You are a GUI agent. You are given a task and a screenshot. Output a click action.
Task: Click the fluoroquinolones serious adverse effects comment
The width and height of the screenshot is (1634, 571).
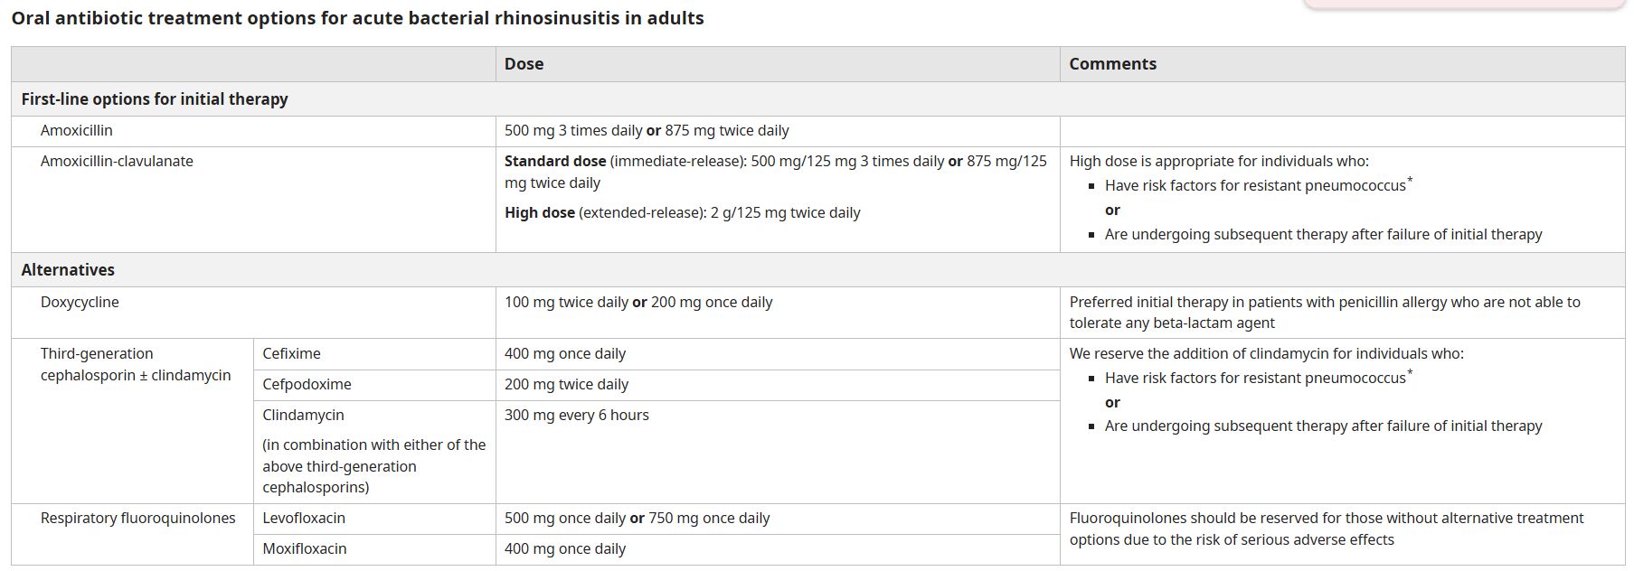click(x=1326, y=529)
